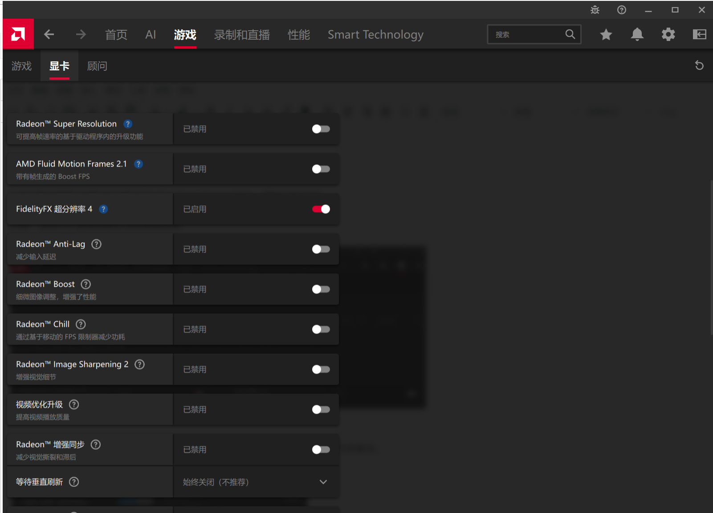Screen dimensions: 713x513
Task: Select the 顾问 sub-tab
Action: tap(97, 66)
